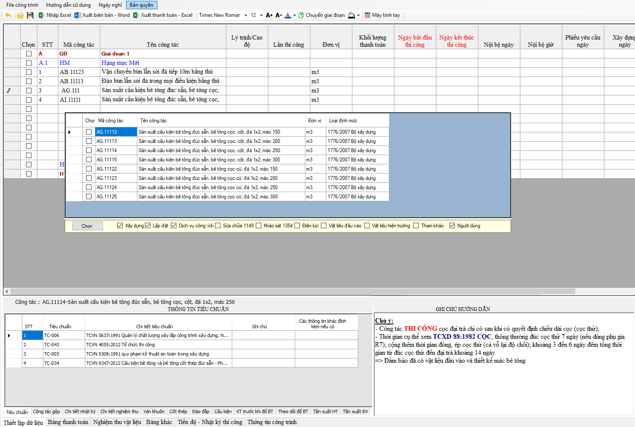
Task: Click the open folder icon
Action: pos(20,15)
